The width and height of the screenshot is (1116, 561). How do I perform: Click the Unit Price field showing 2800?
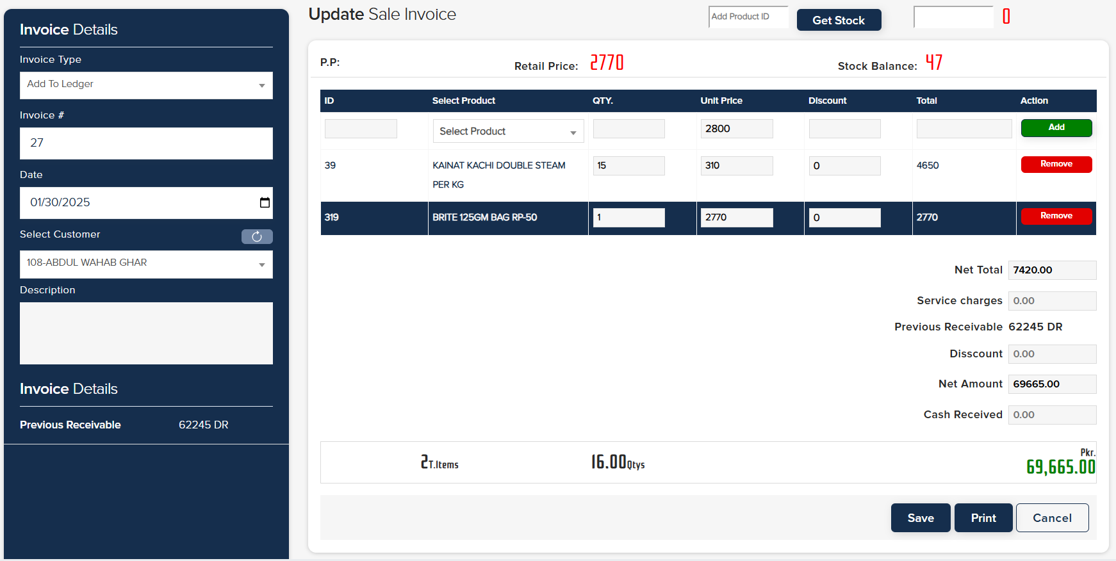tap(737, 129)
